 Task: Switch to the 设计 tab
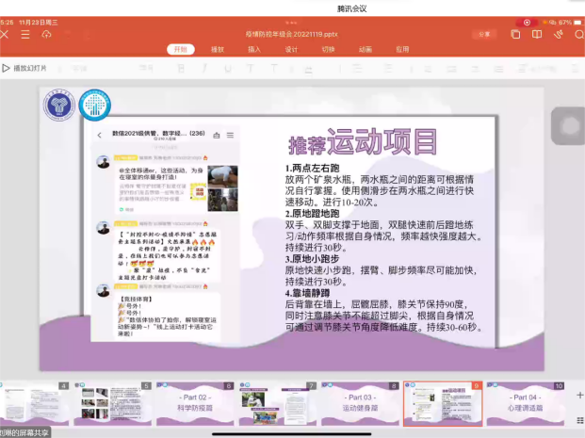pyautogui.click(x=291, y=49)
